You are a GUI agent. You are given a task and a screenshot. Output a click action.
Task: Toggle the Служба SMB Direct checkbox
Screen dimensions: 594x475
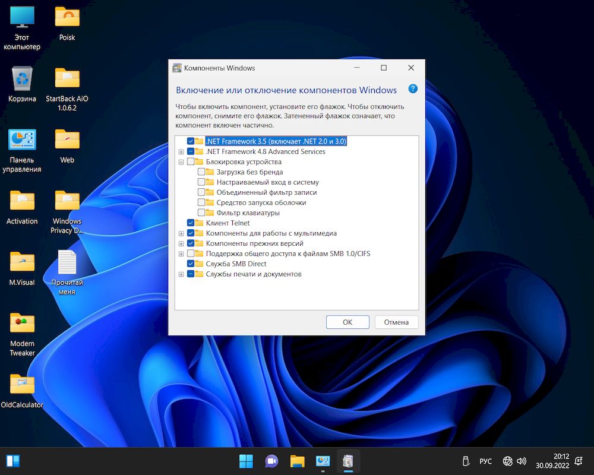(191, 264)
